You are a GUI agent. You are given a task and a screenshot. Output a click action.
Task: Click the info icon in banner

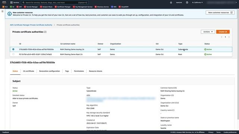[x=9, y=14]
